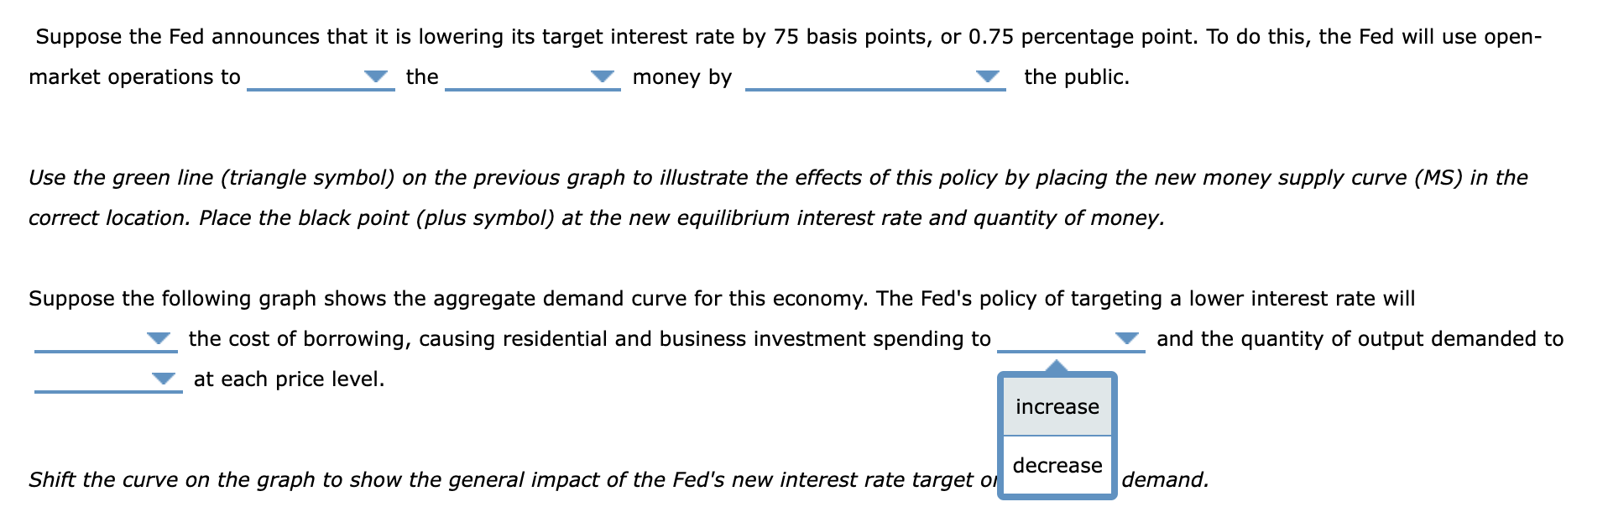
Task: Choose 'increase' for investment spending response
Action: [1056, 406]
